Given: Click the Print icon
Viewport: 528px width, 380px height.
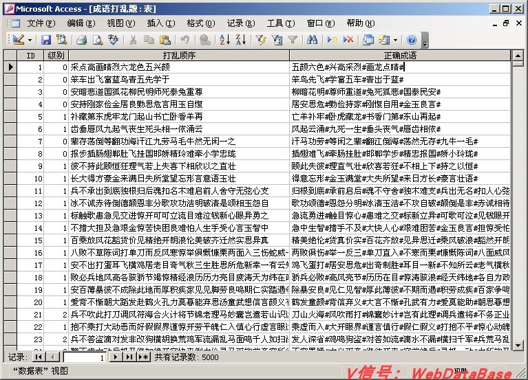Looking at the screenshot, I should click(81, 40).
